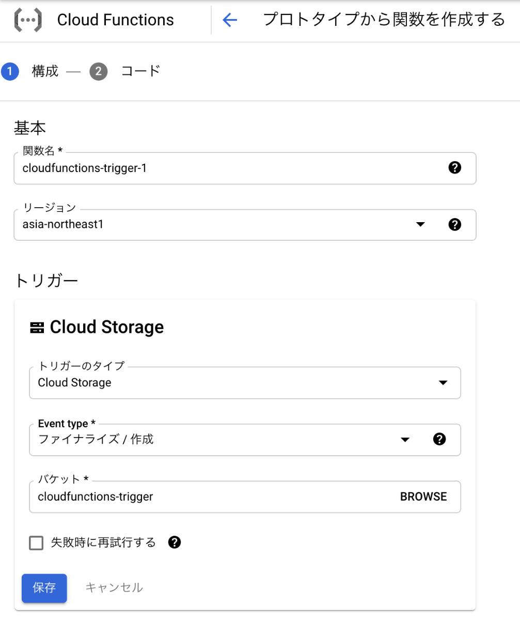Select step 1 構成 circle
Image resolution: width=520 pixels, height=620 pixels.
click(10, 71)
